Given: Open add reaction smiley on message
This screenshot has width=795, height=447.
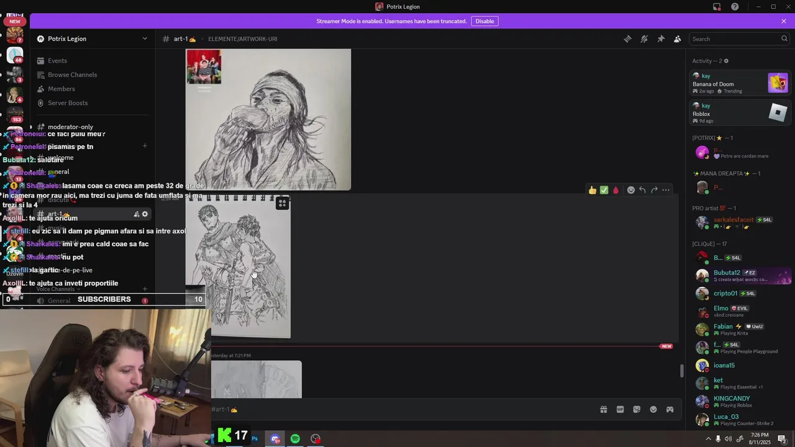Looking at the screenshot, I should (631, 190).
